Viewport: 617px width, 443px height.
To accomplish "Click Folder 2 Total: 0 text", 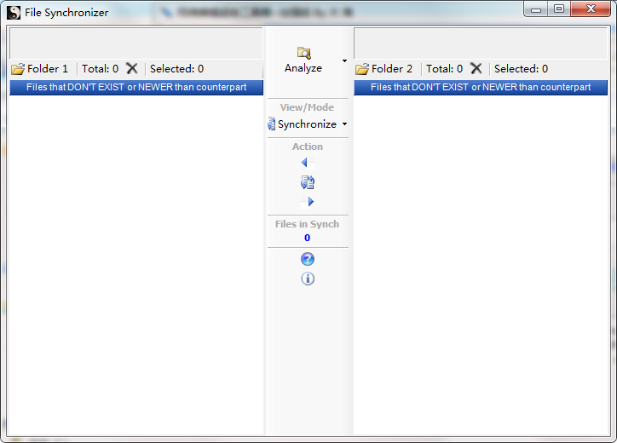I will (444, 69).
